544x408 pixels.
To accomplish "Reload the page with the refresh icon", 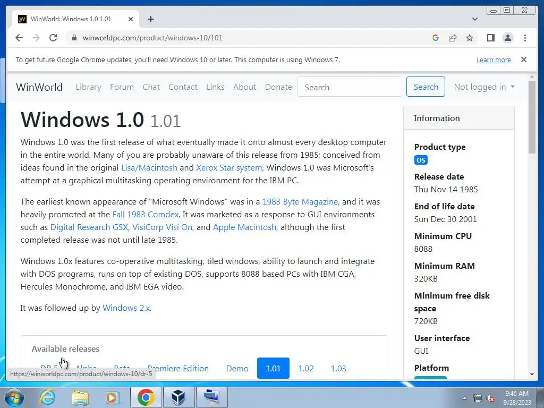I will pyautogui.click(x=53, y=38).
